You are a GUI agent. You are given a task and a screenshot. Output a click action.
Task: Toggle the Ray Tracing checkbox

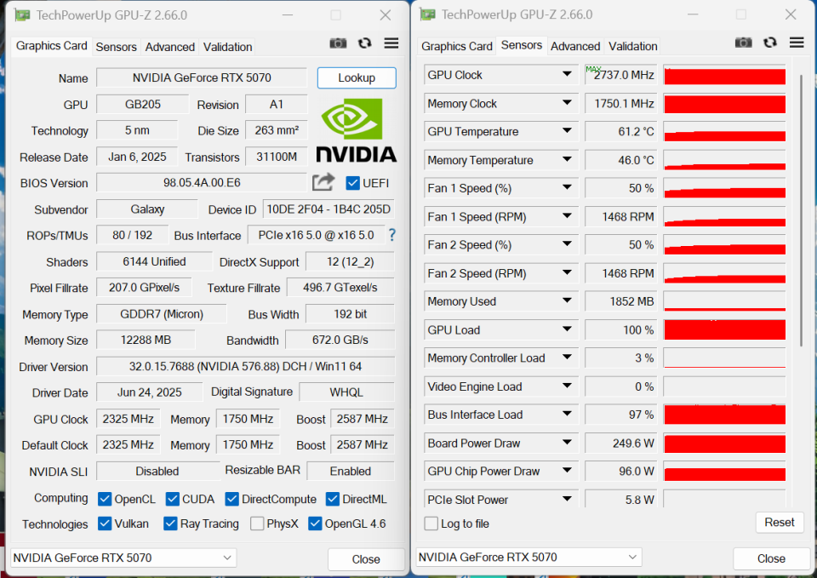[170, 524]
